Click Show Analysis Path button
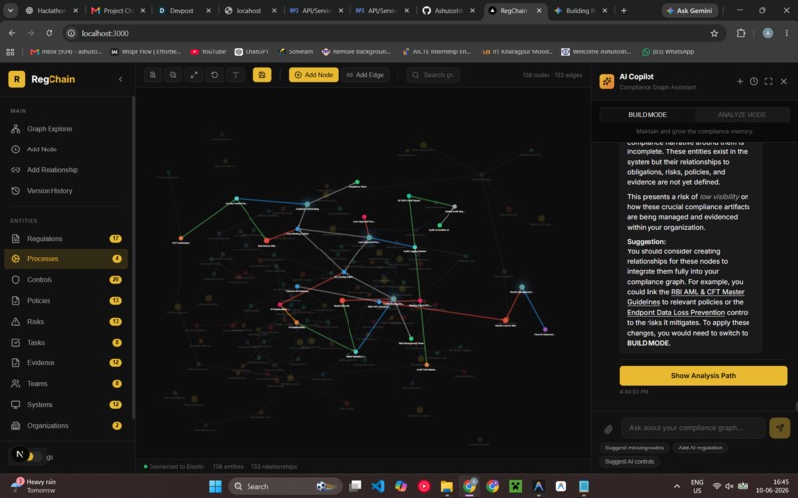 (703, 376)
